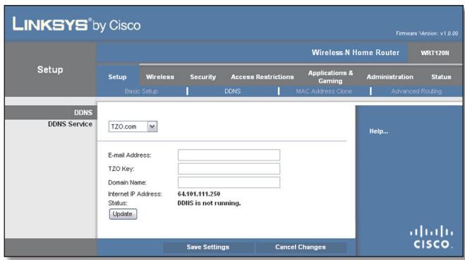This screenshot has width=465, height=260.
Task: Click the Setup main tab
Action: point(117,77)
